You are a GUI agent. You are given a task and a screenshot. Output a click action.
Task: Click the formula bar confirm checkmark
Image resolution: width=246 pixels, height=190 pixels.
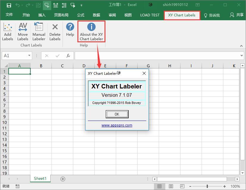(x=57, y=56)
